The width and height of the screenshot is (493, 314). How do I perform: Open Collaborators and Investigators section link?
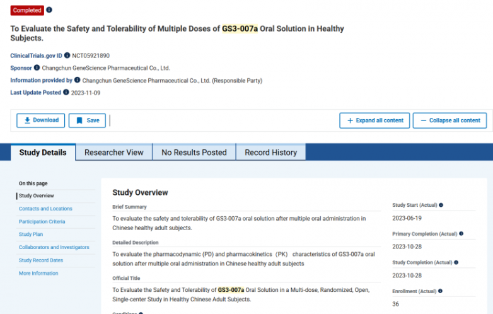[54, 247]
